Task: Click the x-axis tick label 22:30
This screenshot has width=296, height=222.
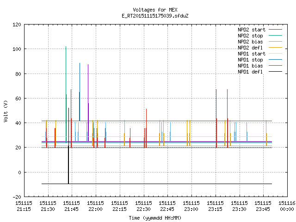Action: click(x=143, y=210)
